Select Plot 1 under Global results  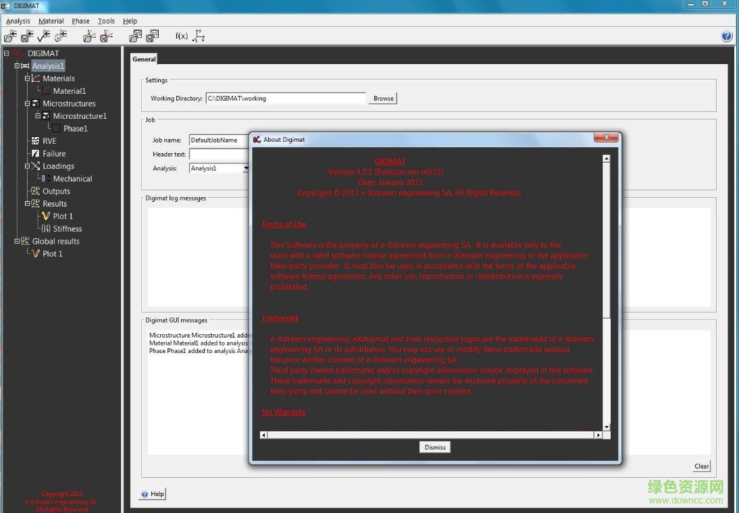click(52, 253)
